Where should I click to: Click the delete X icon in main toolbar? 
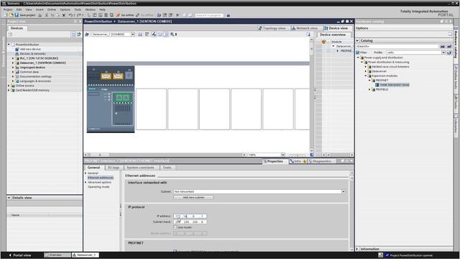point(64,15)
